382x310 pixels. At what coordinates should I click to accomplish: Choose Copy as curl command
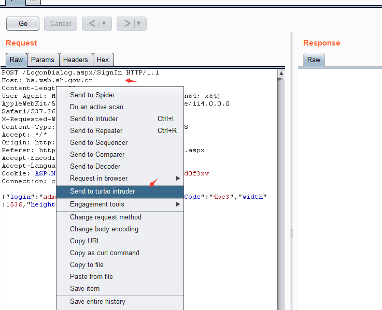click(x=105, y=253)
